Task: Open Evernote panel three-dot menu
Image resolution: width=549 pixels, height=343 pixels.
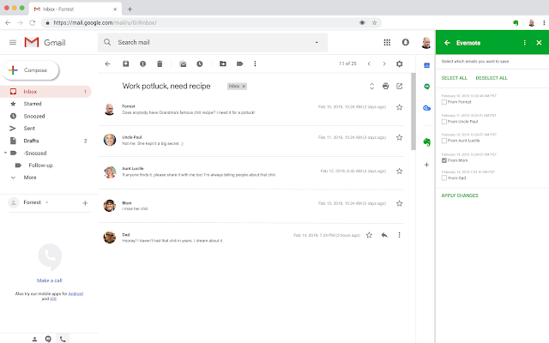Action: [524, 43]
